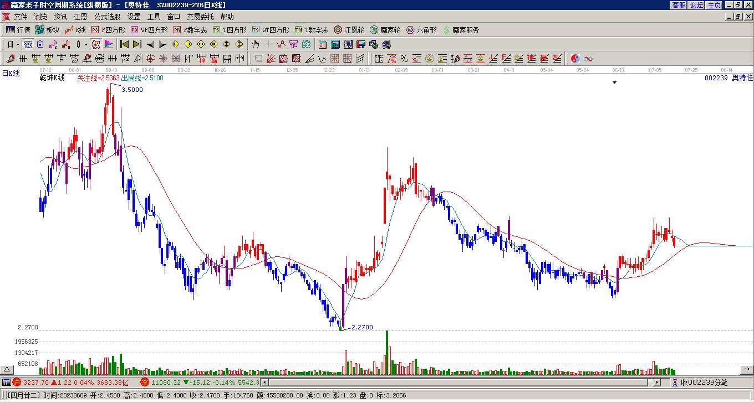Click the 3.5000 peak price label
The image size is (754, 403).
point(132,90)
